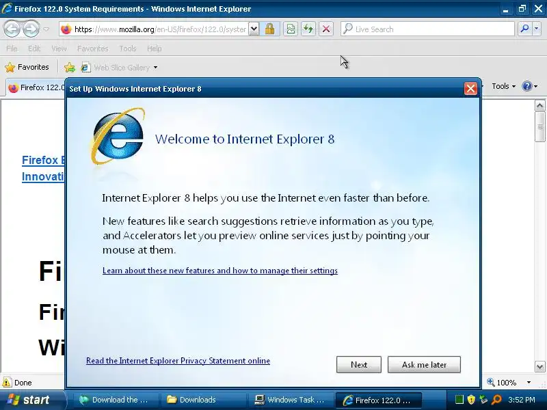The image size is (547, 410).
Task: Click the Favorites star button
Action: (27, 67)
